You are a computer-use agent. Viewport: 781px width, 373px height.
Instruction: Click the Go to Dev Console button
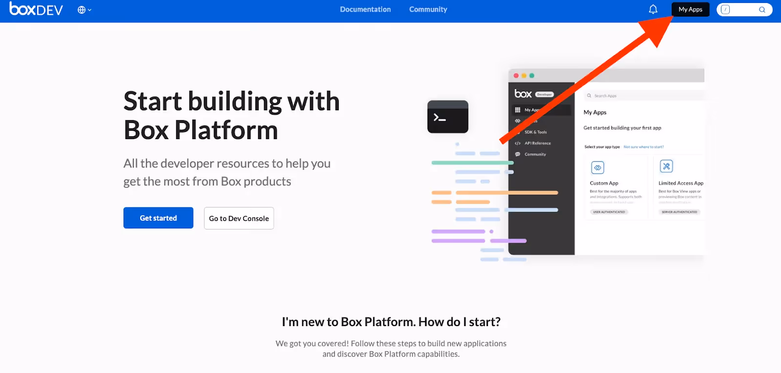(239, 218)
